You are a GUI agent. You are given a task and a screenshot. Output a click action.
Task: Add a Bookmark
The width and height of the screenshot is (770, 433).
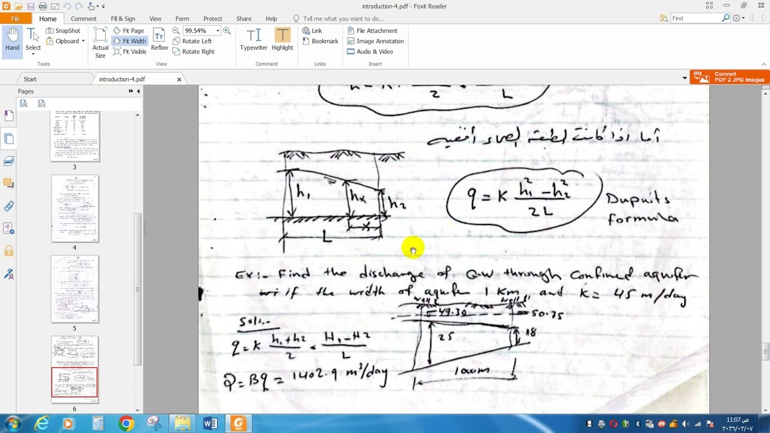point(320,41)
